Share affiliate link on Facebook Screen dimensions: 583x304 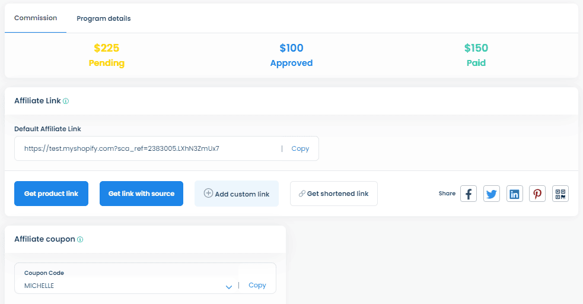pyautogui.click(x=469, y=194)
